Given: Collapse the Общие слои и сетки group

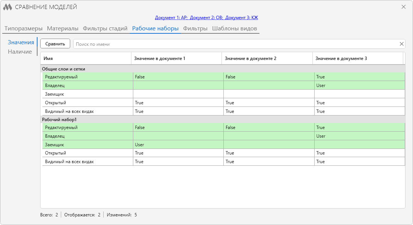Looking at the screenshot, I should [223, 69].
